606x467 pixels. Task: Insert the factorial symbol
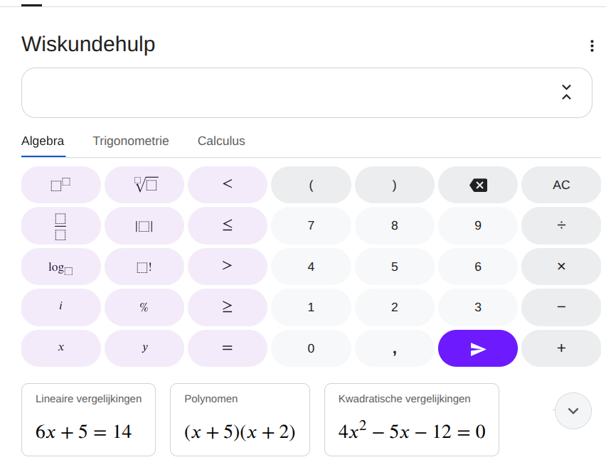[x=144, y=267]
